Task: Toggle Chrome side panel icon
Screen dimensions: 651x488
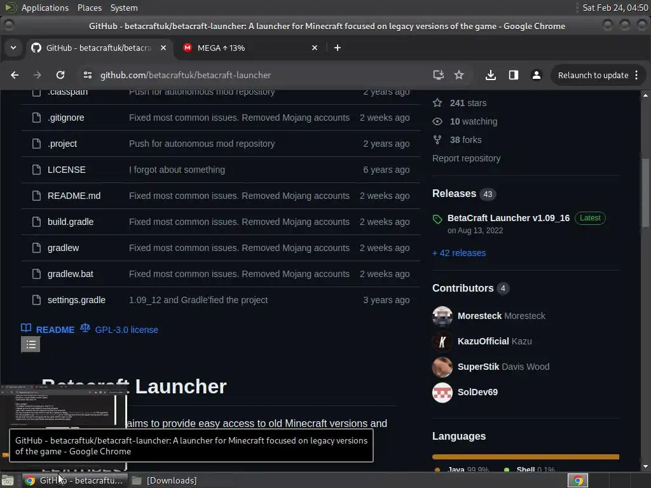Action: pyautogui.click(x=514, y=75)
